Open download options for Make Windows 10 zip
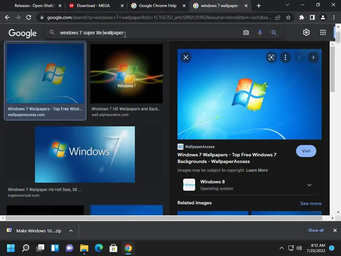 tap(71, 231)
